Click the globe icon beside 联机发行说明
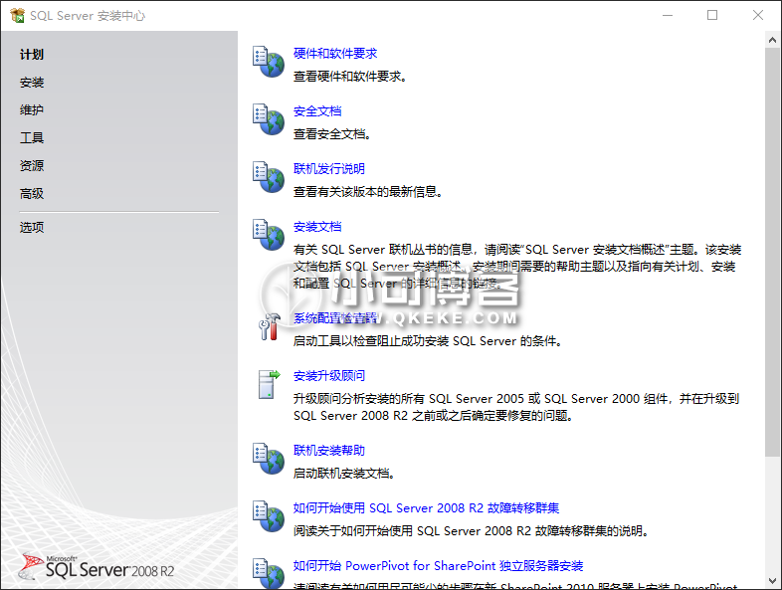The height and width of the screenshot is (590, 782). point(269,176)
